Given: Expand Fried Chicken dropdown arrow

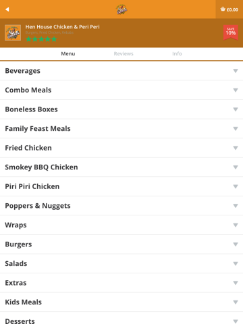Looking at the screenshot, I should pyautogui.click(x=236, y=148).
